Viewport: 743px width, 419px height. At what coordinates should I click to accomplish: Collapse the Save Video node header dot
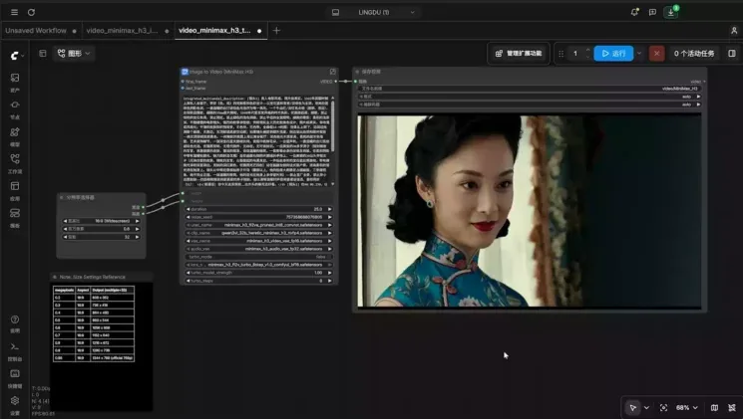(x=357, y=72)
